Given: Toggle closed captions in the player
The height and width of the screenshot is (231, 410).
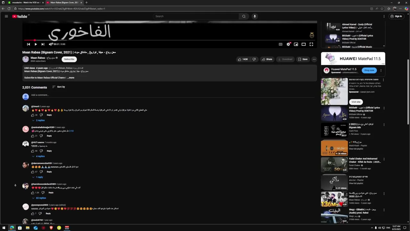Looking at the screenshot, I should [x=281, y=44].
